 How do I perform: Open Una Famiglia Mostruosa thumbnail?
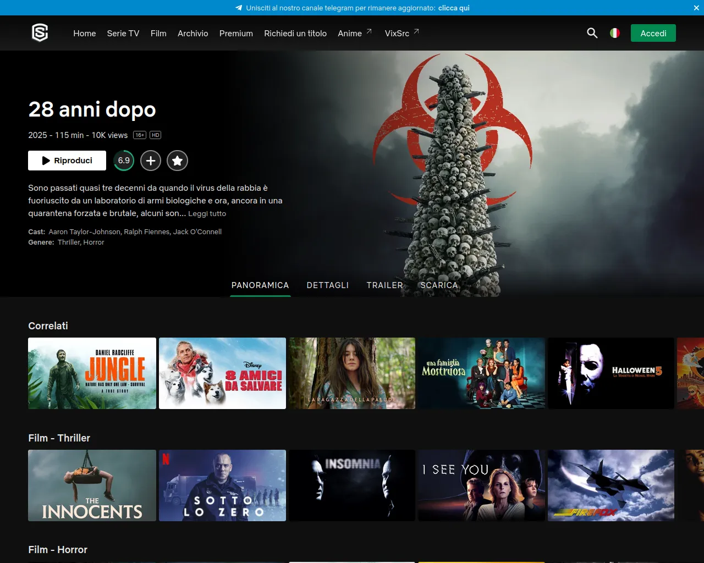tap(482, 373)
